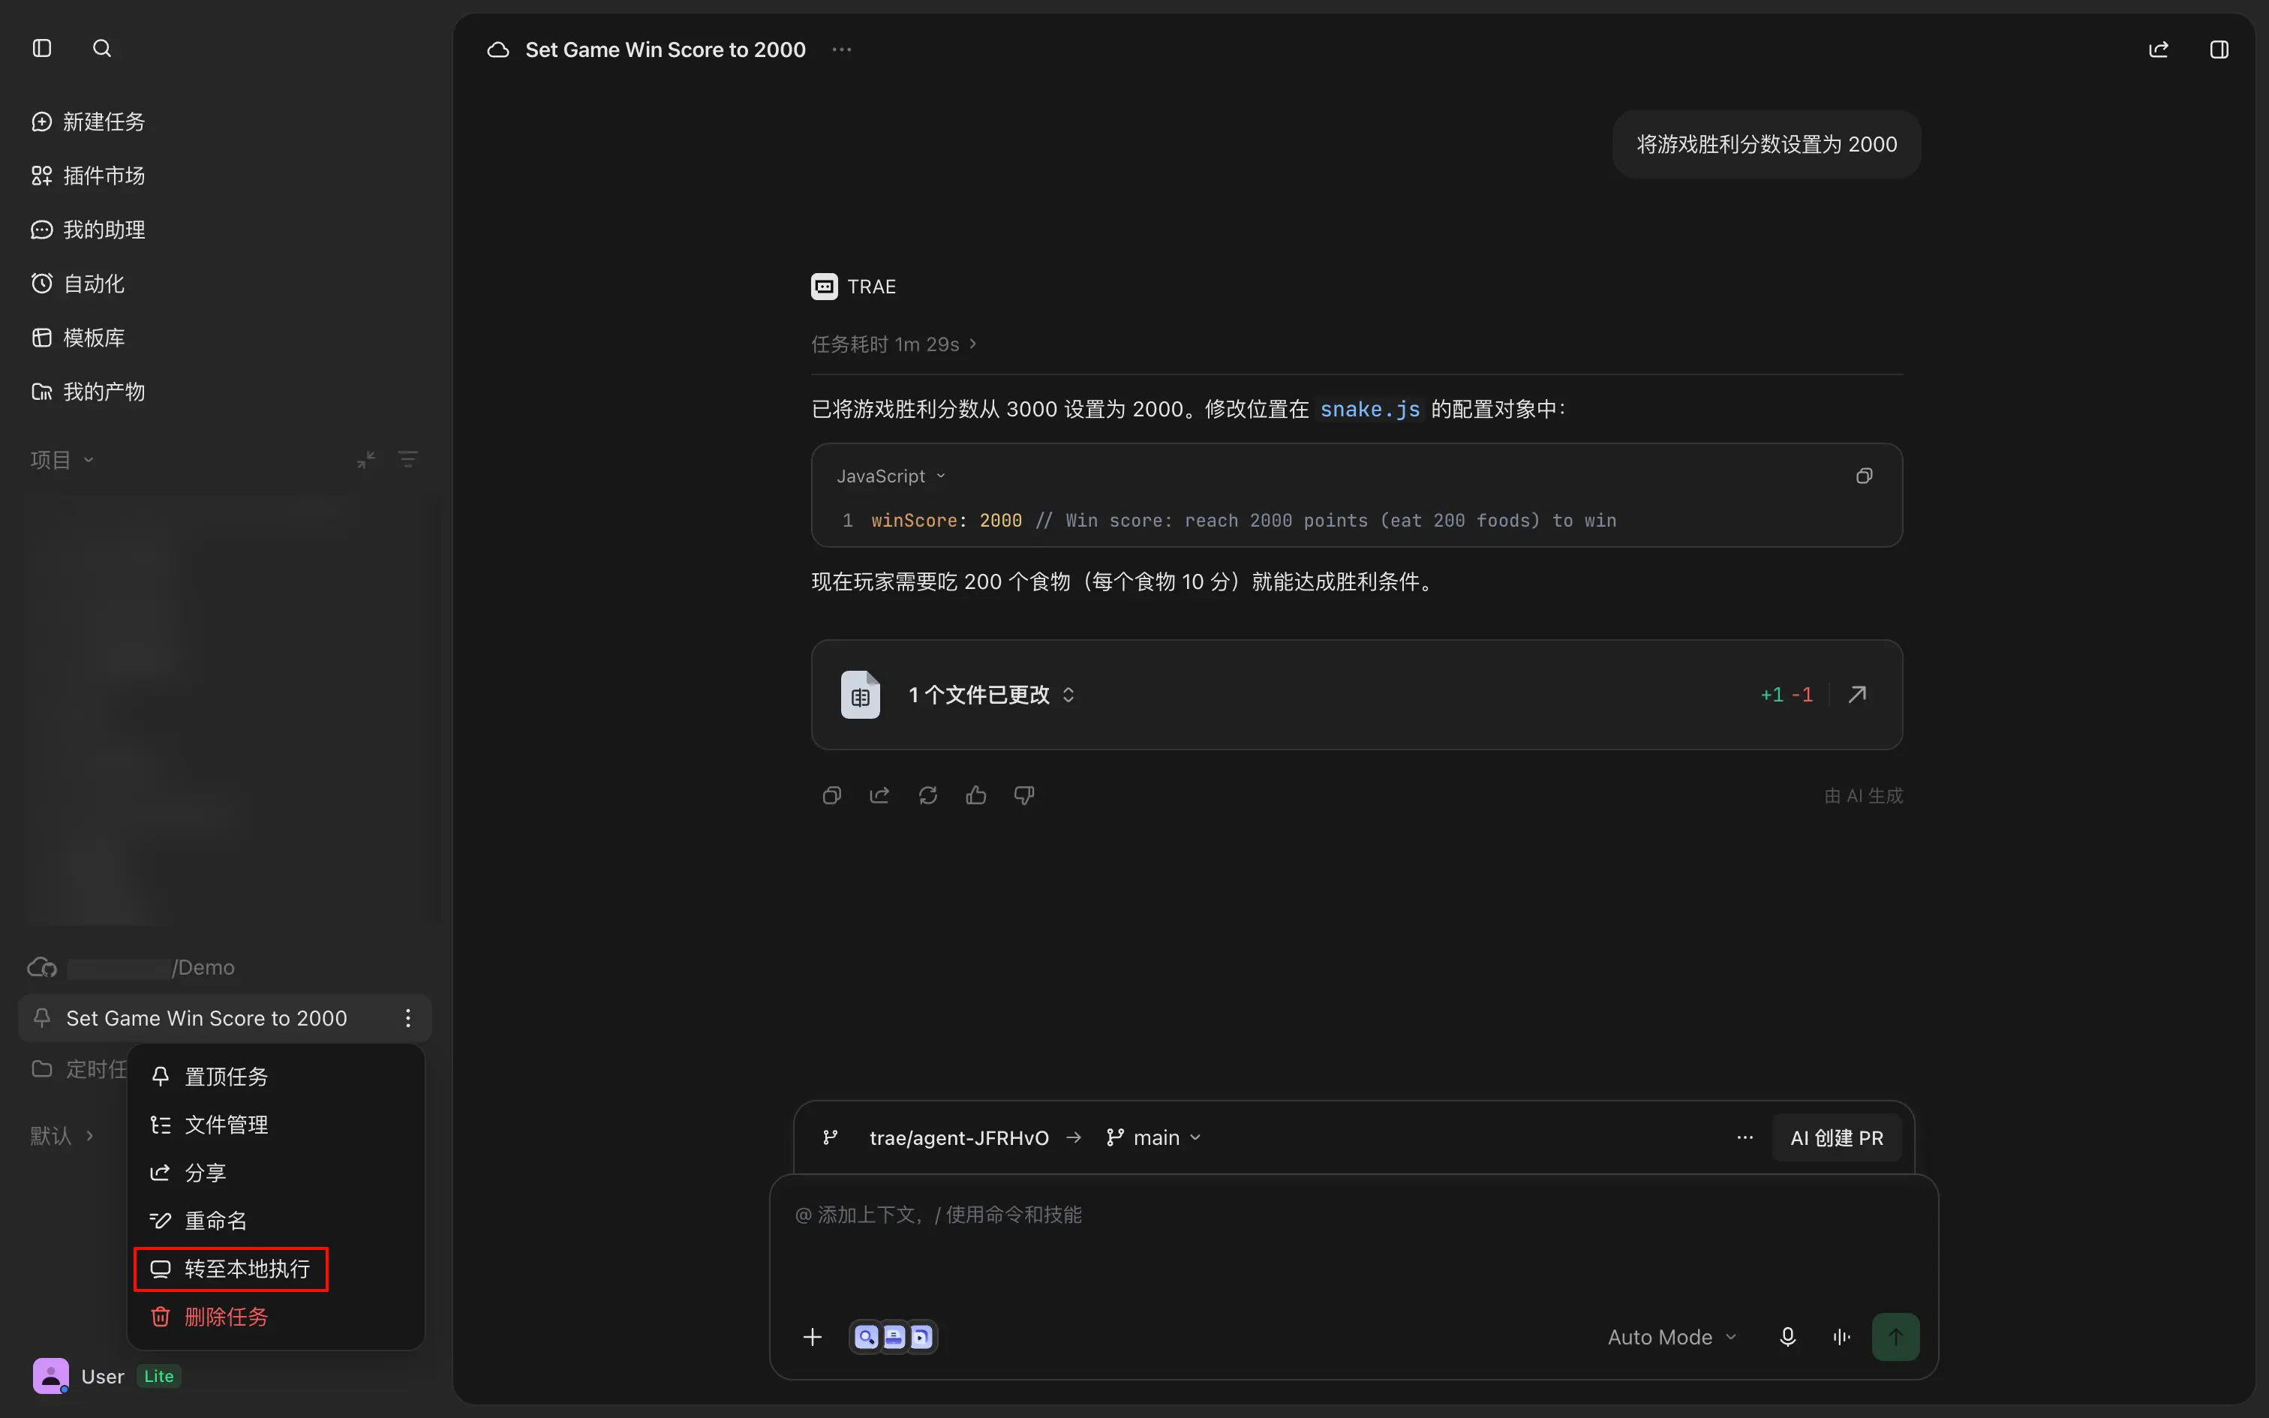Give thumbs down to the response

point(1024,795)
